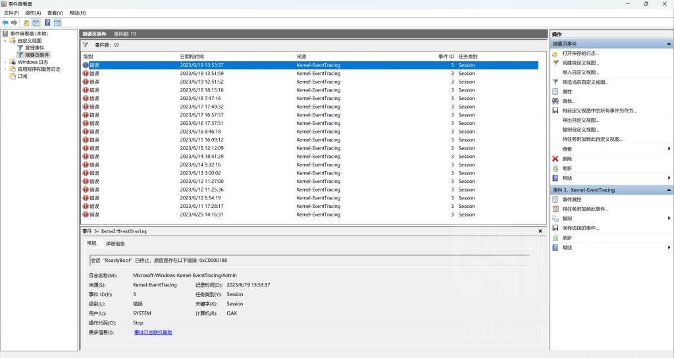Click the folder icon for 打开保存的日志
The image size is (674, 358).
click(555, 54)
